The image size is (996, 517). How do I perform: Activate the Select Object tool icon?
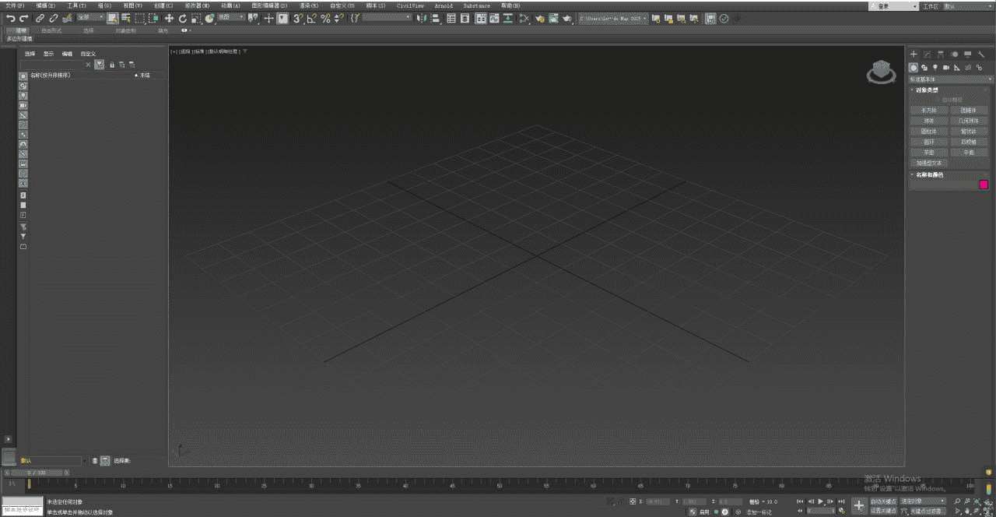click(x=113, y=18)
